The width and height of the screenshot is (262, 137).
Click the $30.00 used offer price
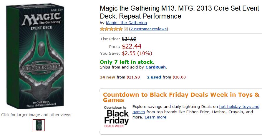click(179, 77)
